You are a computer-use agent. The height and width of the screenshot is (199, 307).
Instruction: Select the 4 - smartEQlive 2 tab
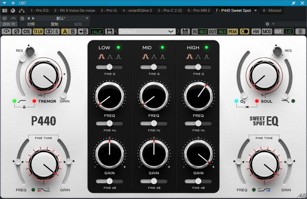(x=137, y=10)
